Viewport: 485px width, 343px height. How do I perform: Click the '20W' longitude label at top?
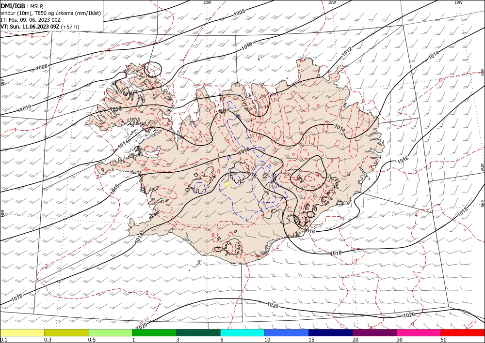coord(207,2)
